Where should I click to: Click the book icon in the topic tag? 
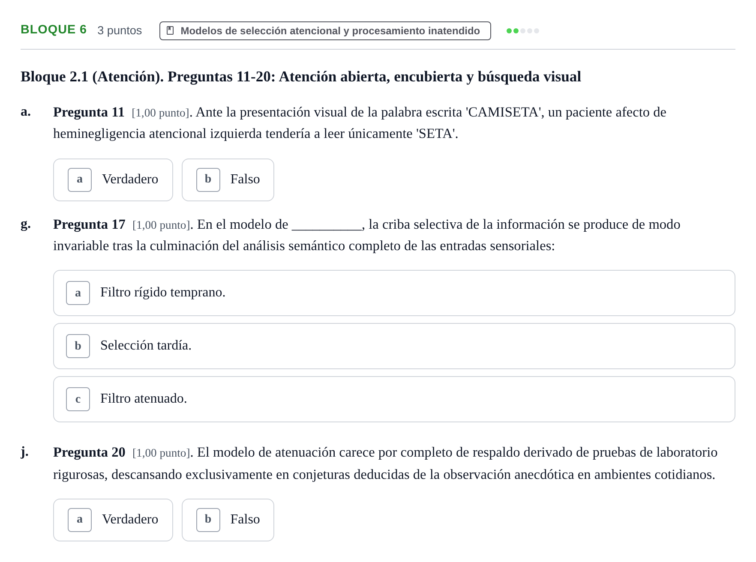(170, 31)
